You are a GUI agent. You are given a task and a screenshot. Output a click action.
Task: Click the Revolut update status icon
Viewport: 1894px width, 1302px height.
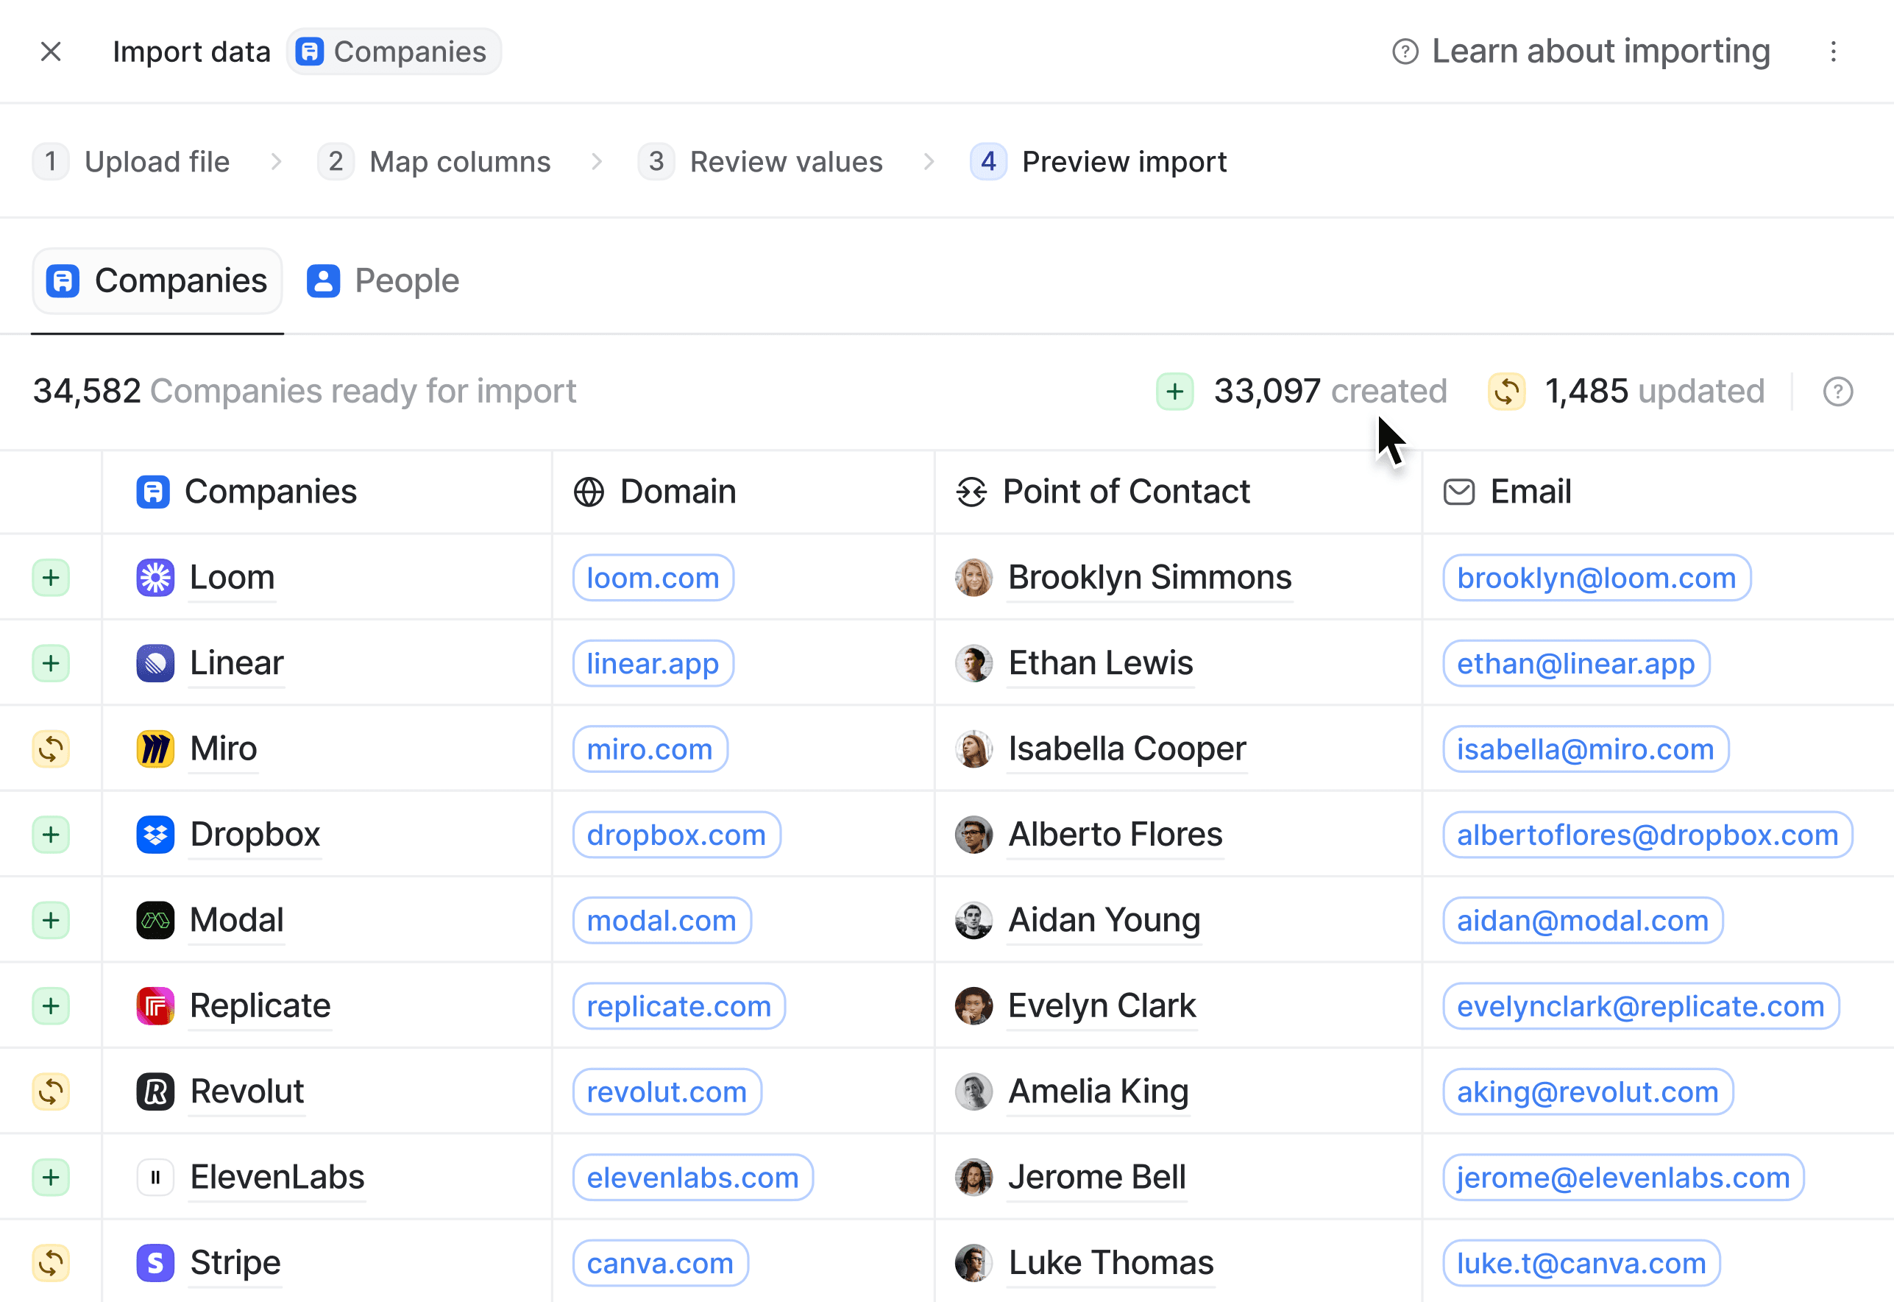(x=51, y=1092)
